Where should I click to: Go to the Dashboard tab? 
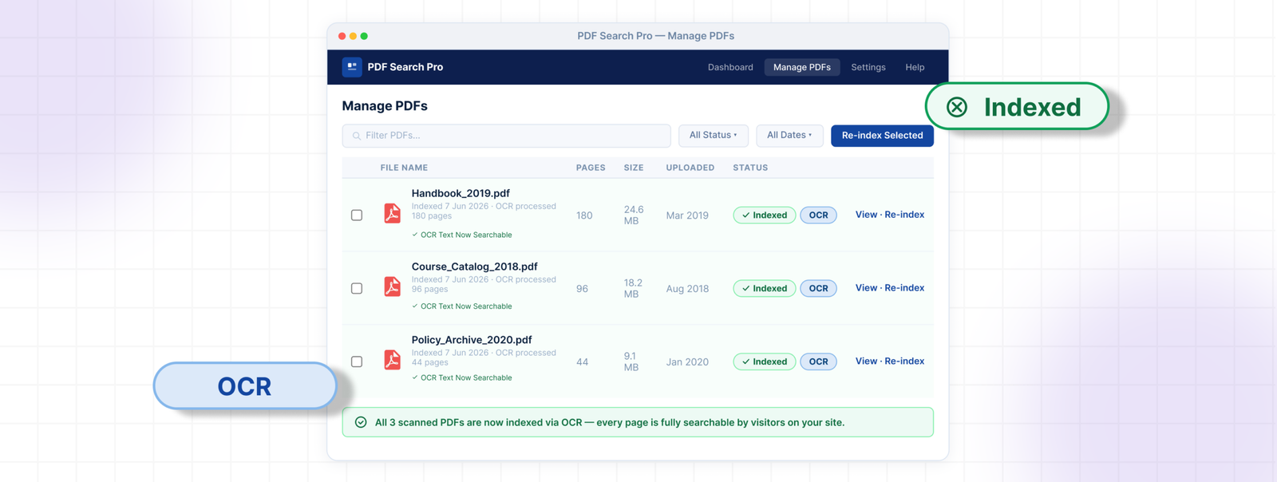[730, 67]
